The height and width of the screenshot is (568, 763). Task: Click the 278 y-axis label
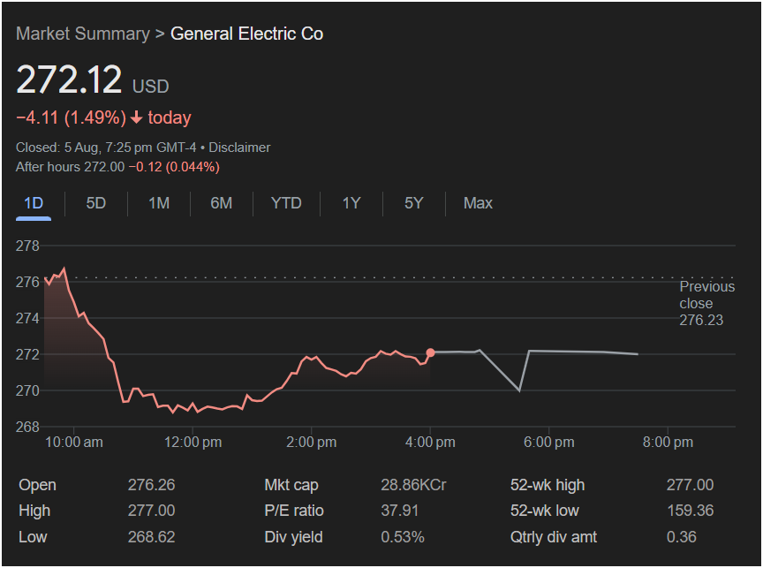click(27, 246)
